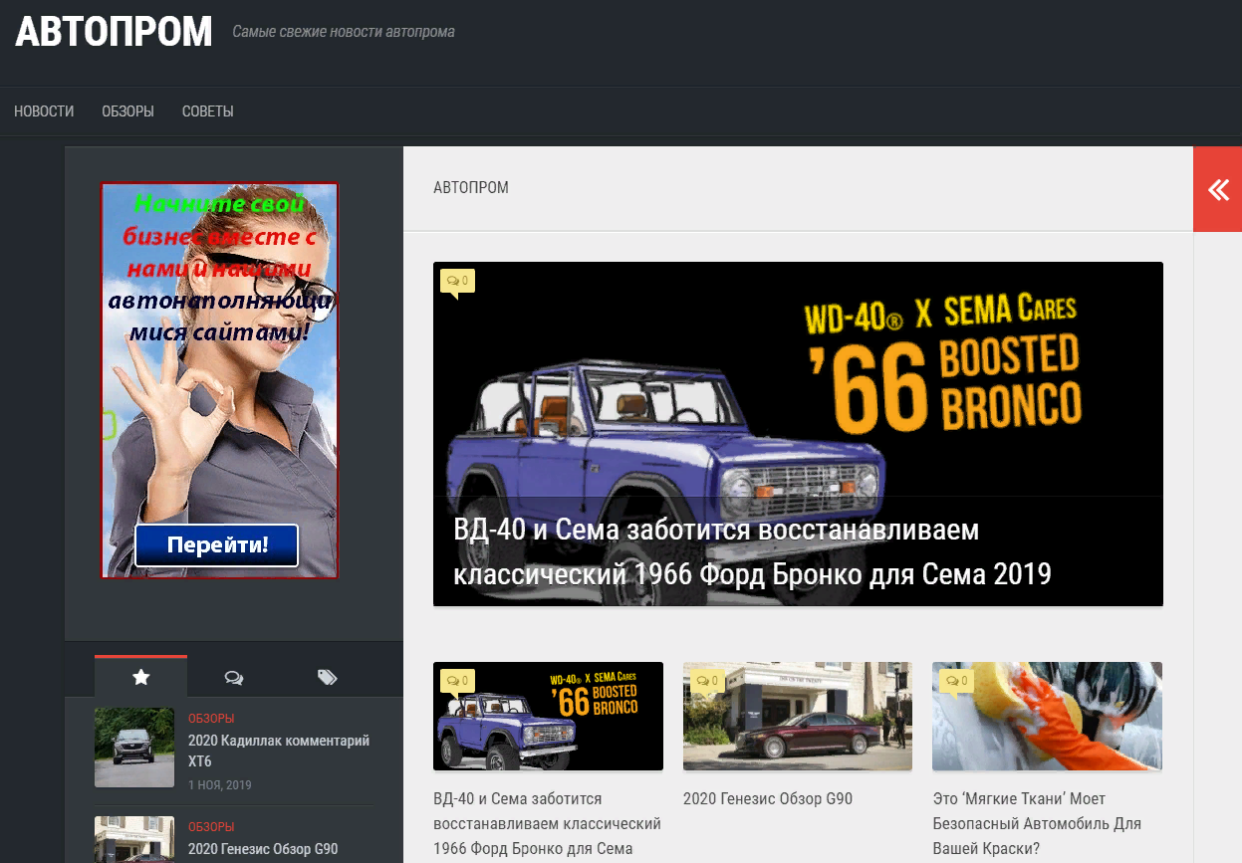This screenshot has height=863, width=1242.
Task: Click comment badge on small Bronco thumbnail
Action: pos(457,681)
